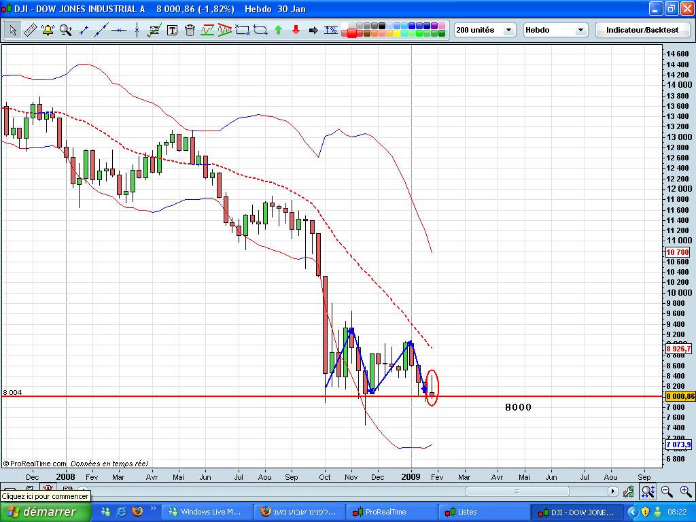Screen dimensions: 696x522
Task: Click the 10 780 red price label
Action: [678, 252]
